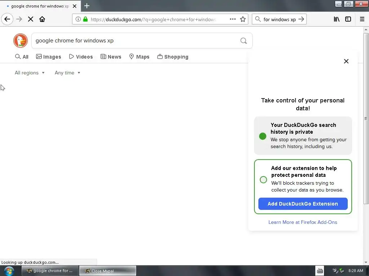Click the green secure connection padlock
This screenshot has height=276, width=369.
click(x=85, y=19)
